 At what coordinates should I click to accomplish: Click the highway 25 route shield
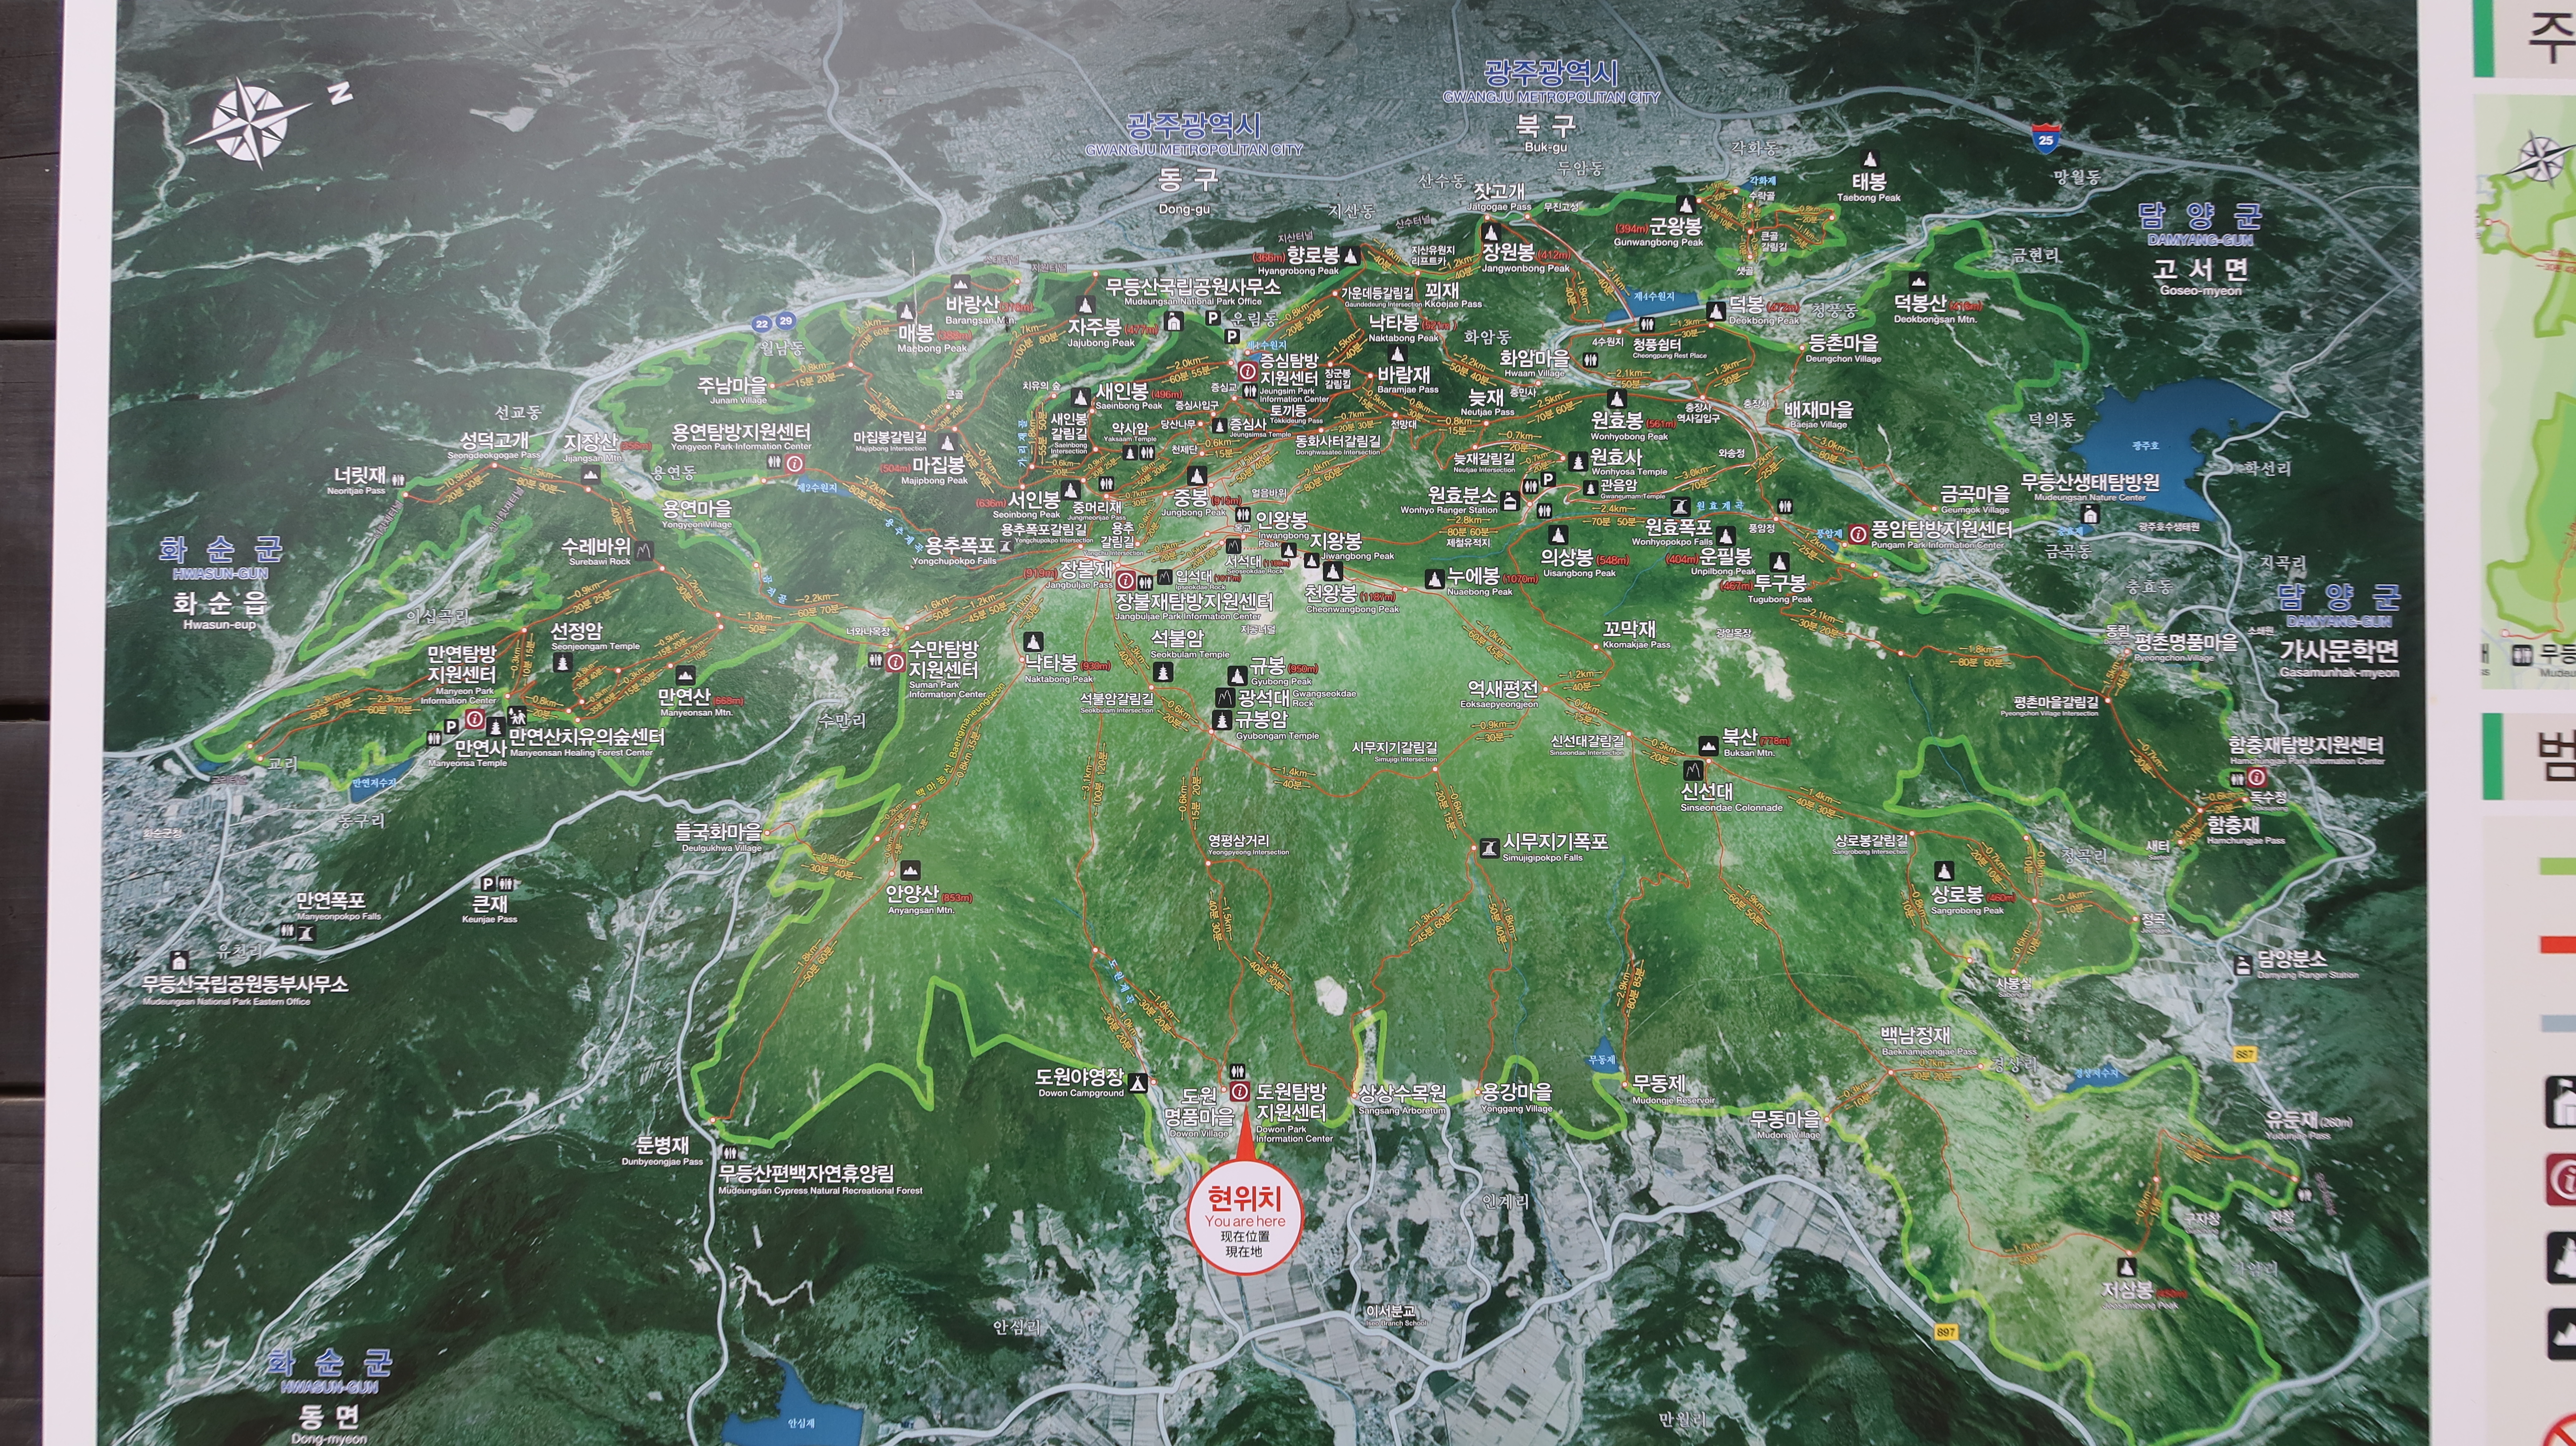2045,137
